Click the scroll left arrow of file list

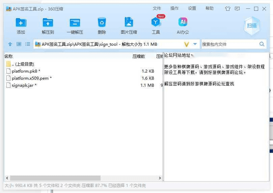7,178
